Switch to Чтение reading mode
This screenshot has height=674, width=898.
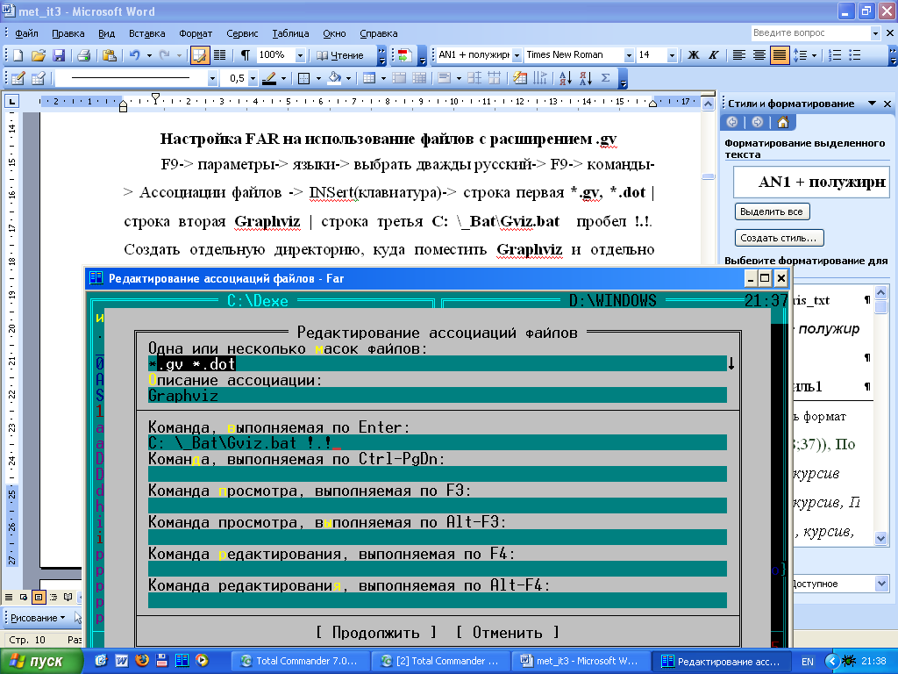coord(341,55)
